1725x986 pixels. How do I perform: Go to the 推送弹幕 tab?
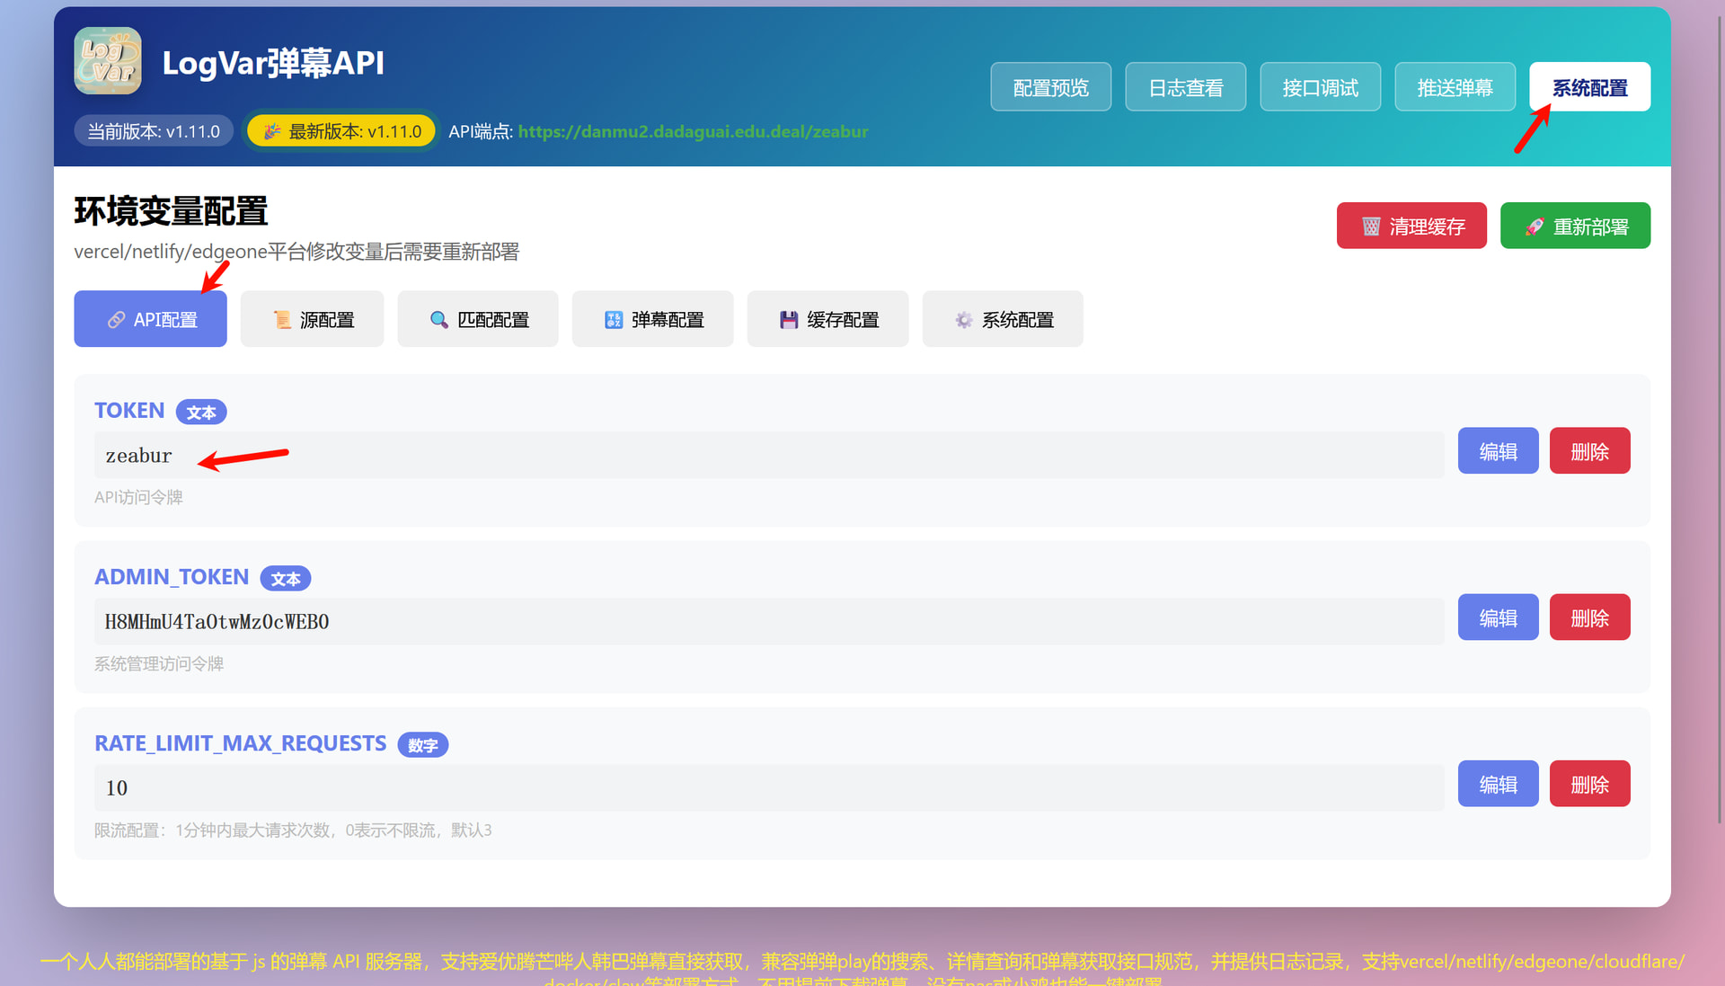tap(1455, 87)
